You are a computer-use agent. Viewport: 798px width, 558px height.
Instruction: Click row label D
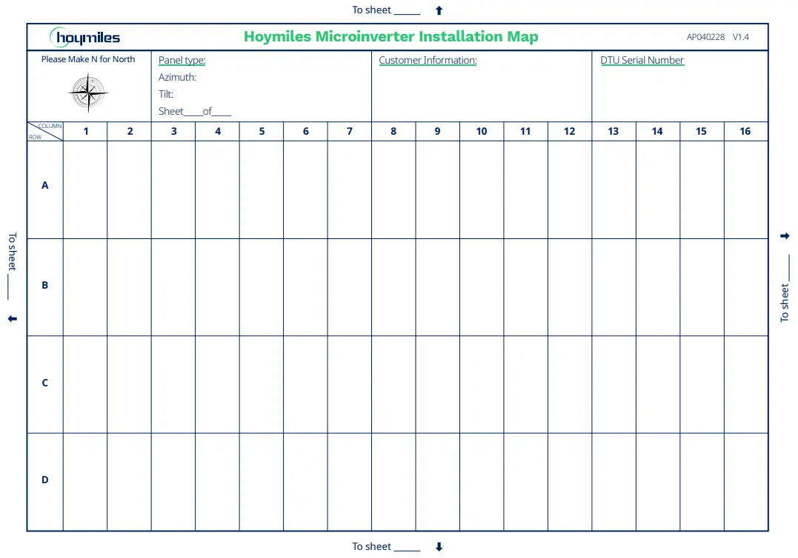[x=44, y=480]
